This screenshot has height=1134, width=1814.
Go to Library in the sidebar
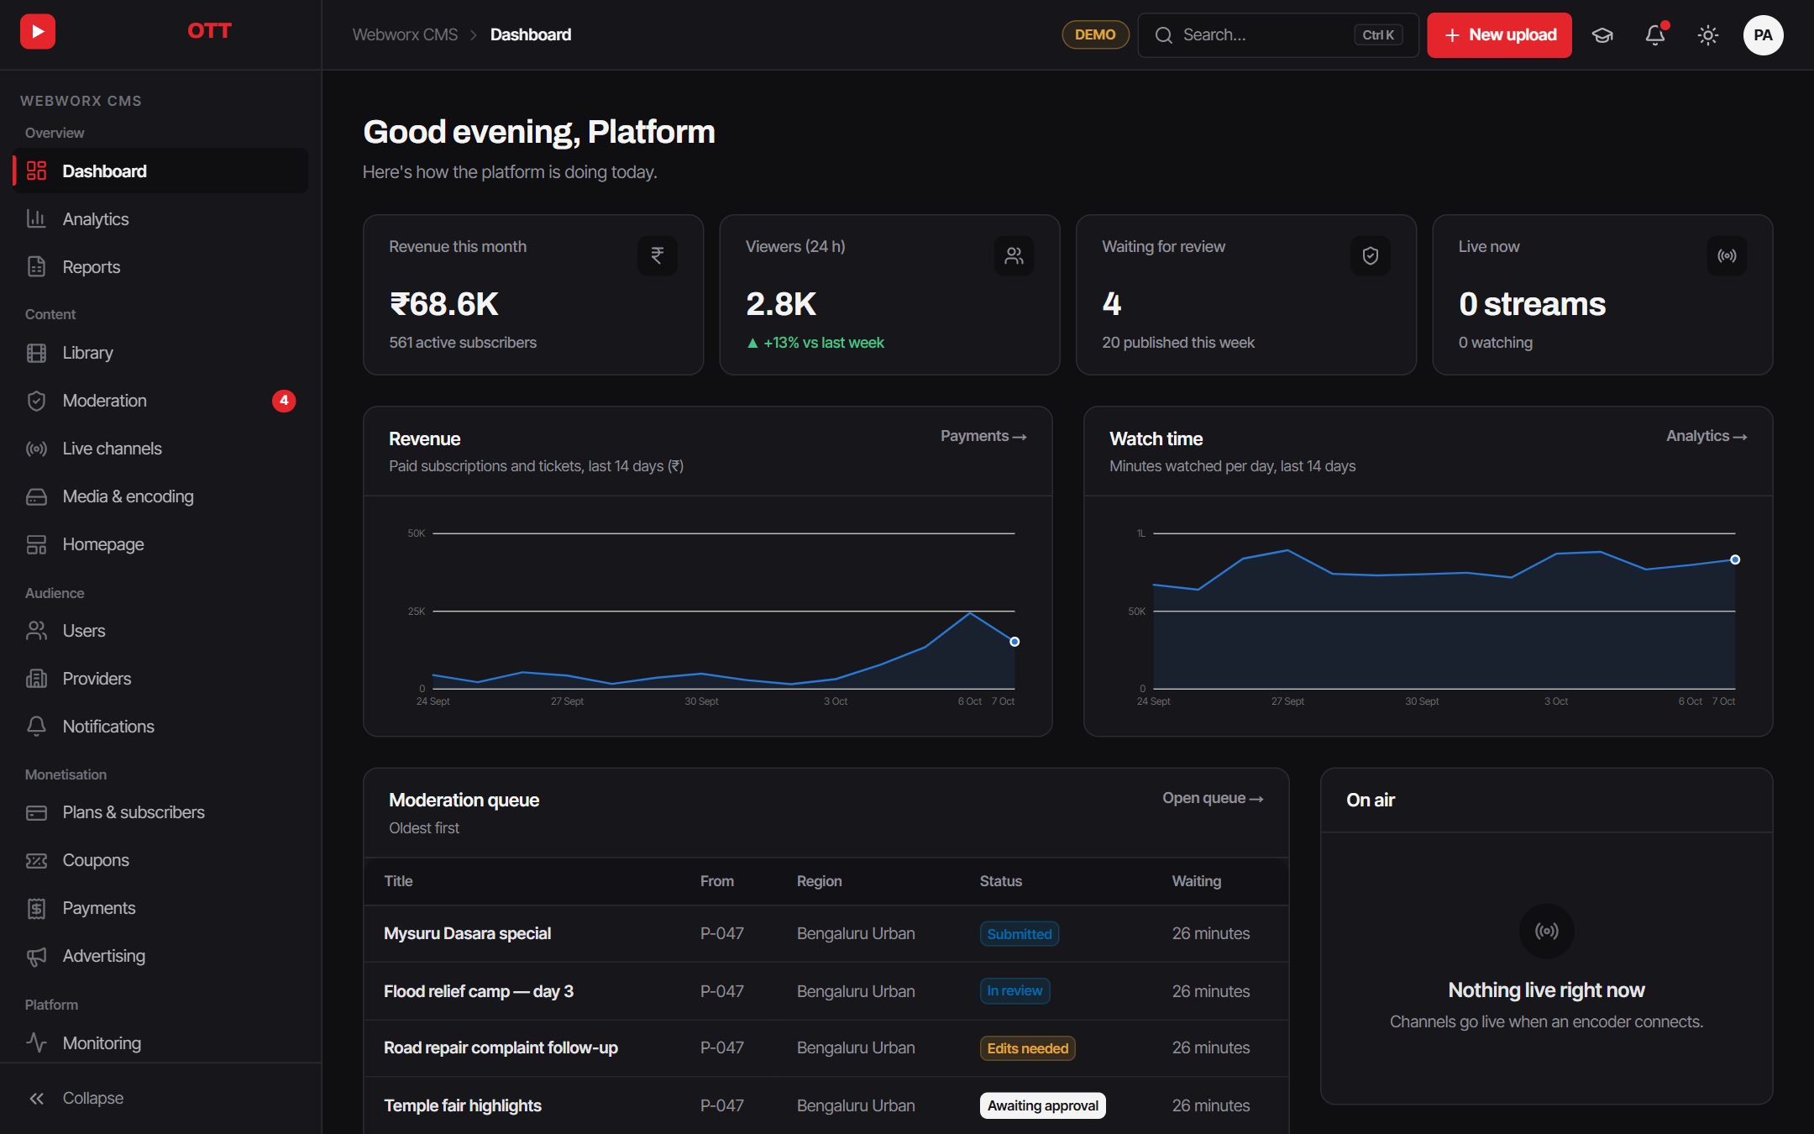[160, 353]
